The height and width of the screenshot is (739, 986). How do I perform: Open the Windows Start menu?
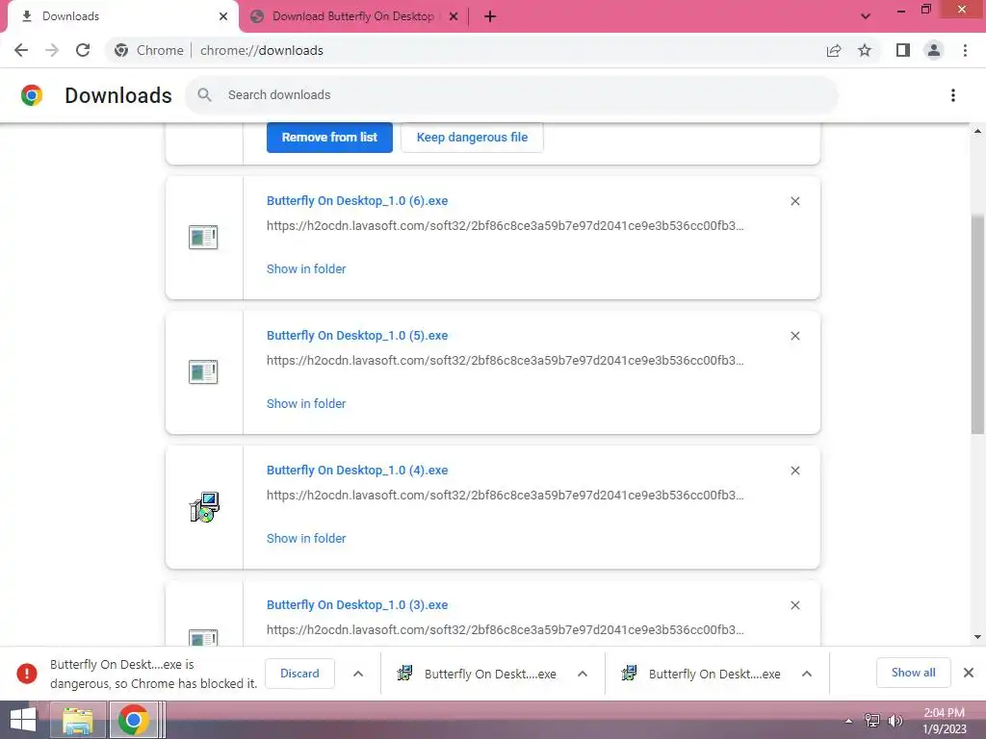pyautogui.click(x=23, y=720)
